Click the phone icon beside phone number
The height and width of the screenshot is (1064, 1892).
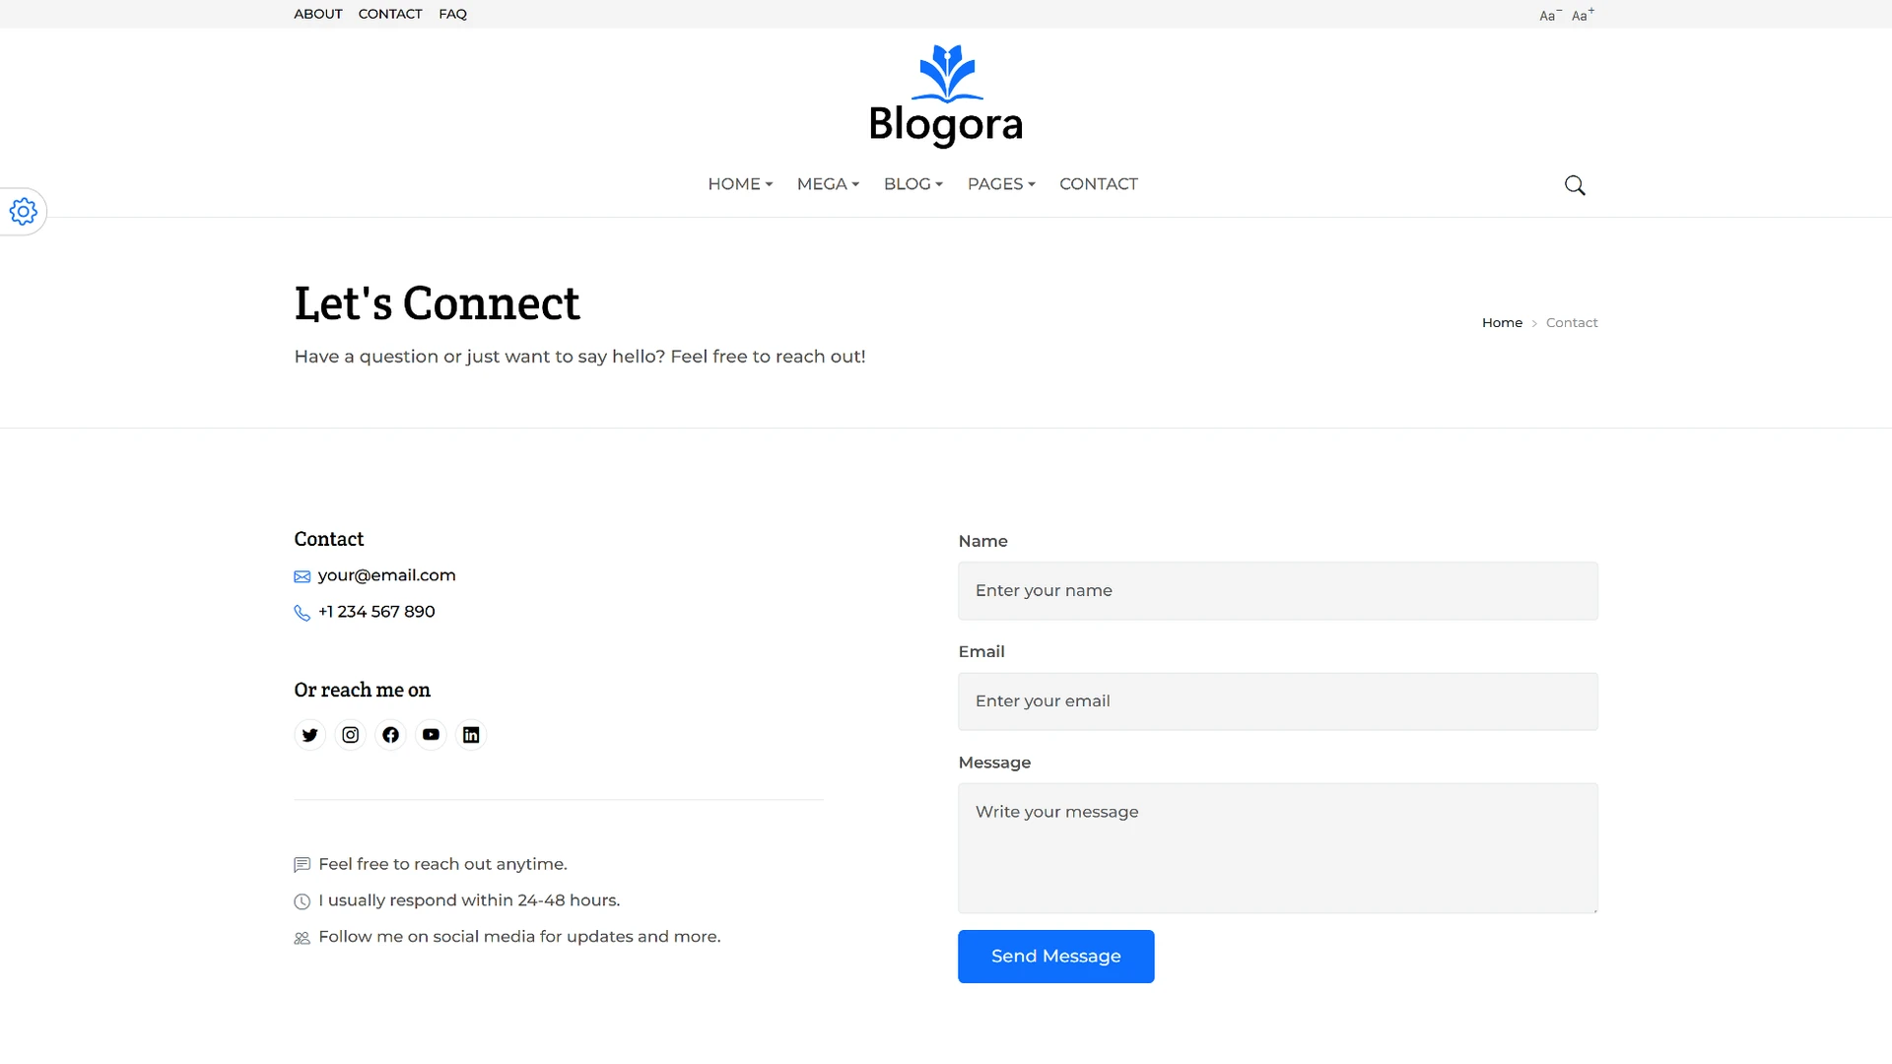coord(303,613)
